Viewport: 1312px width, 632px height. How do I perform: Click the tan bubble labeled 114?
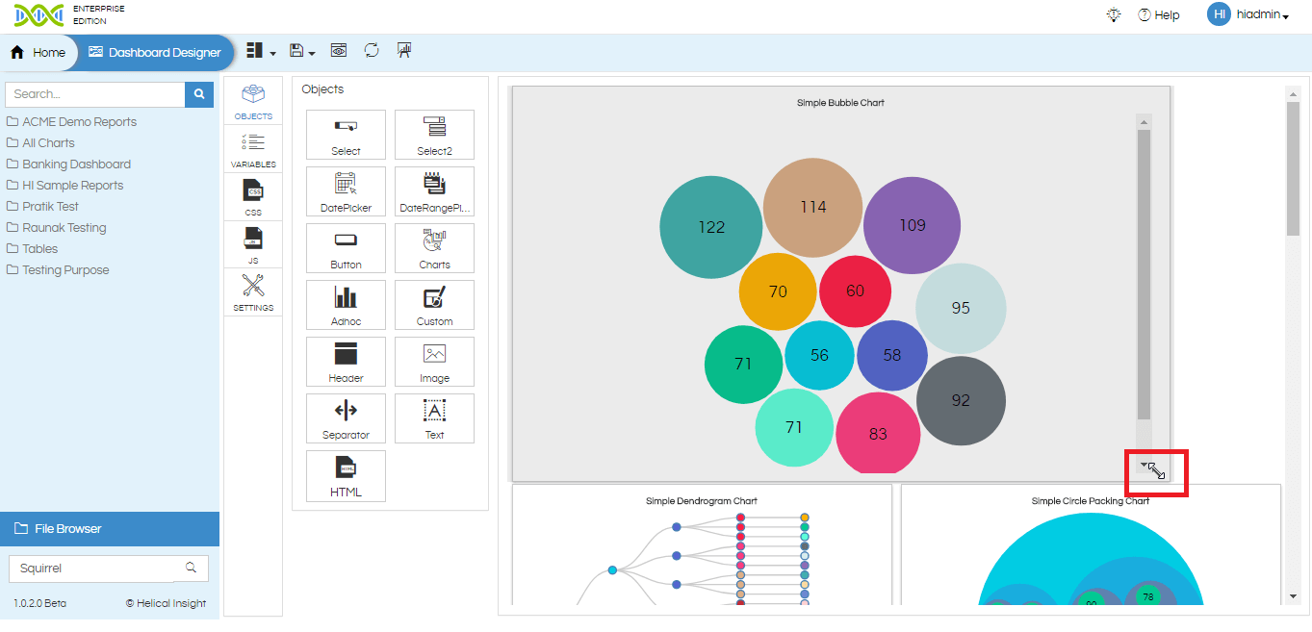click(x=813, y=207)
